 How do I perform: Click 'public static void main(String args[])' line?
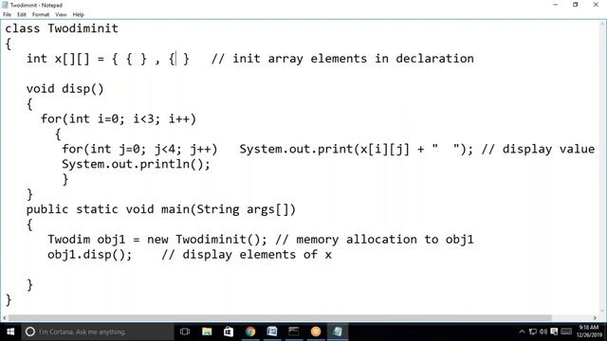tap(161, 209)
